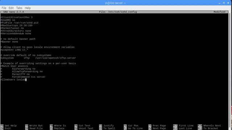Click the 'AllowUsers loslab' line
The height and width of the screenshot is (130, 232).
tap(13, 79)
